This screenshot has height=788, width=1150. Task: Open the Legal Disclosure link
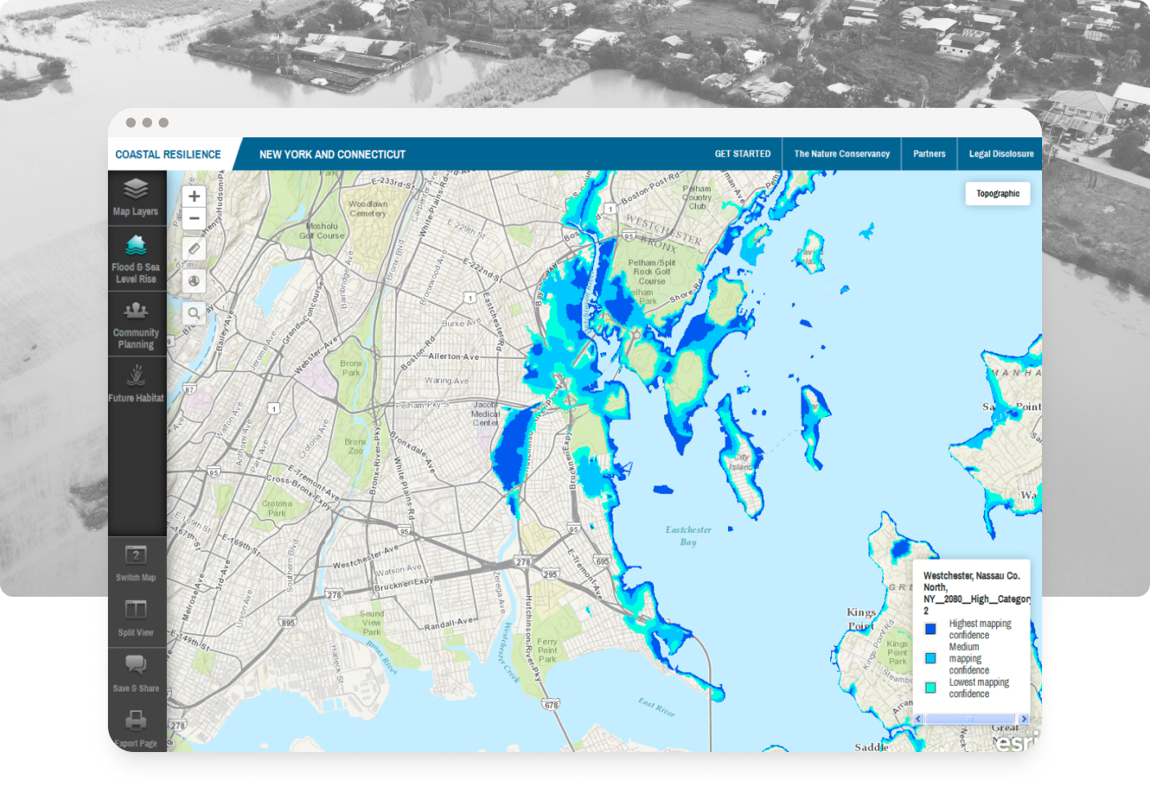pyautogui.click(x=1000, y=154)
